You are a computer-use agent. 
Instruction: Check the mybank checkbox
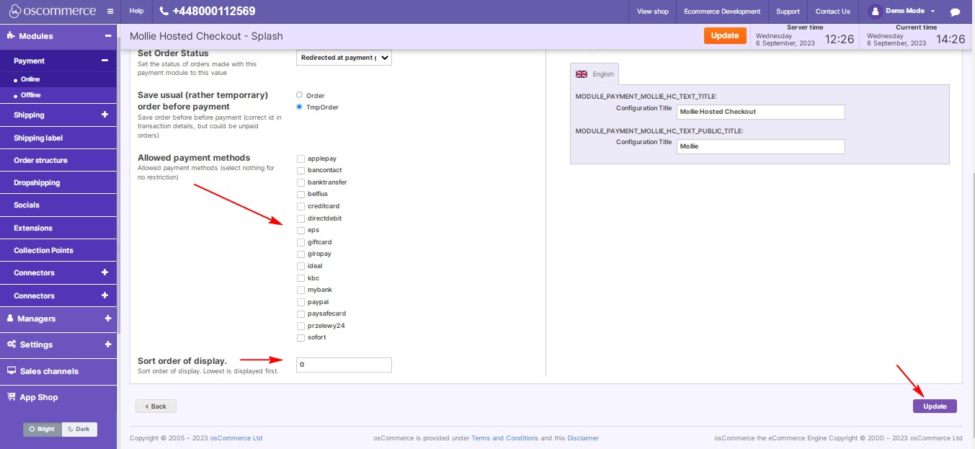300,290
